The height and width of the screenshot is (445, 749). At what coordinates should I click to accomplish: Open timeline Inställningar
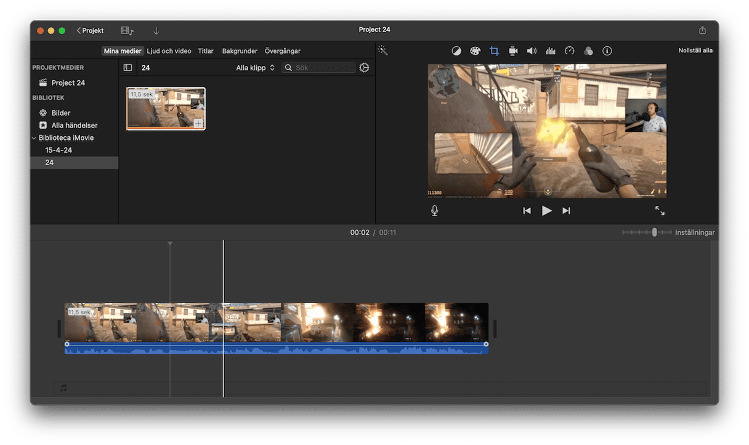pyautogui.click(x=695, y=232)
